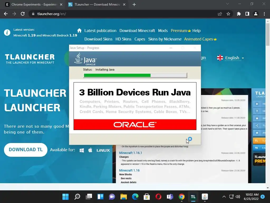Open the tab search chevron in title bar
This screenshot has width=270, height=203.
click(228, 4)
